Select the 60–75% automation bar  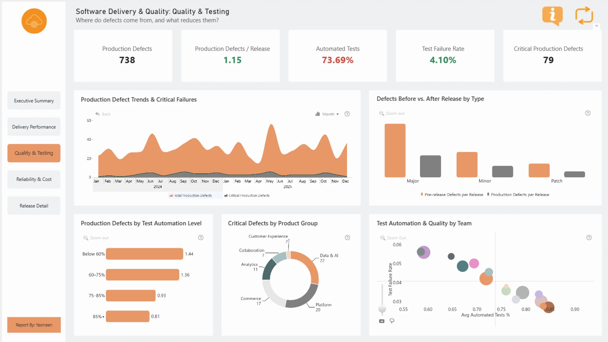(x=142, y=275)
